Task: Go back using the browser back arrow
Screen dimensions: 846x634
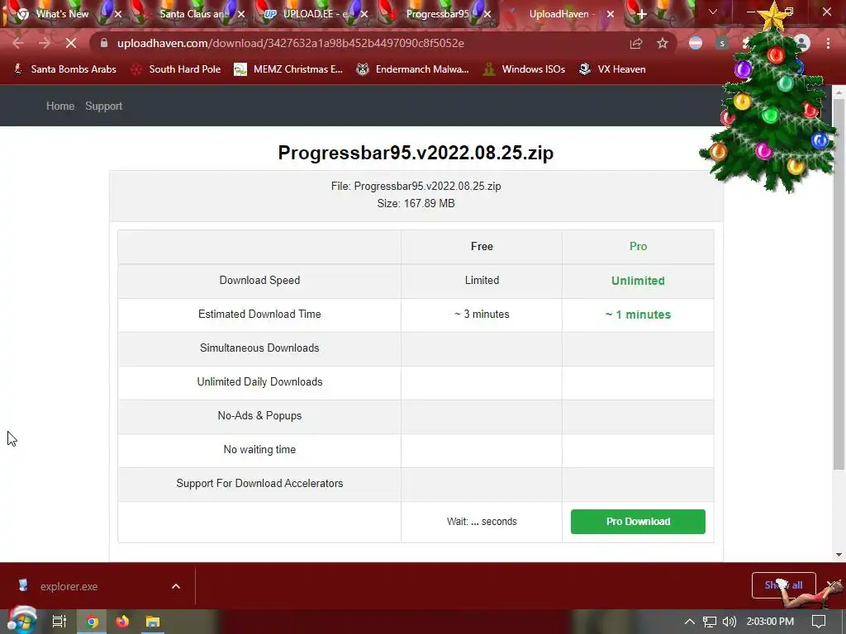Action: [x=18, y=43]
